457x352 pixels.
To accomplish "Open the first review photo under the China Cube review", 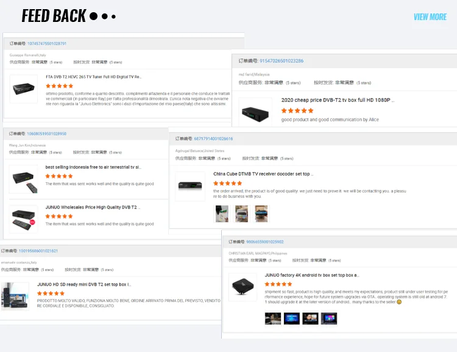I will click(x=222, y=214).
